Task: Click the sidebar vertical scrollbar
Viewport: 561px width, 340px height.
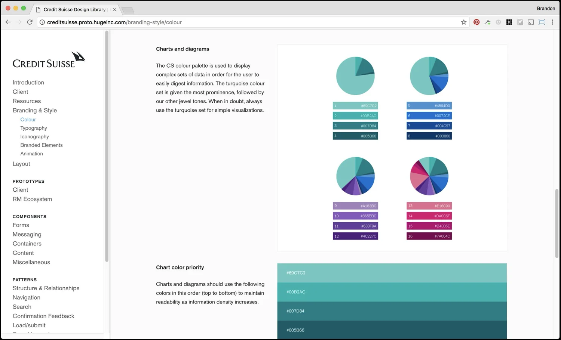Action: click(107, 146)
